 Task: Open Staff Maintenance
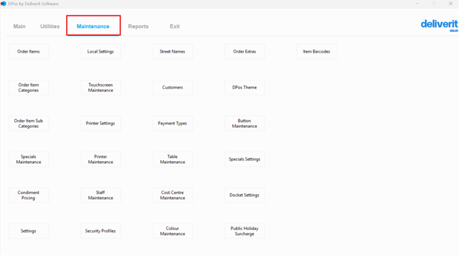coord(101,195)
